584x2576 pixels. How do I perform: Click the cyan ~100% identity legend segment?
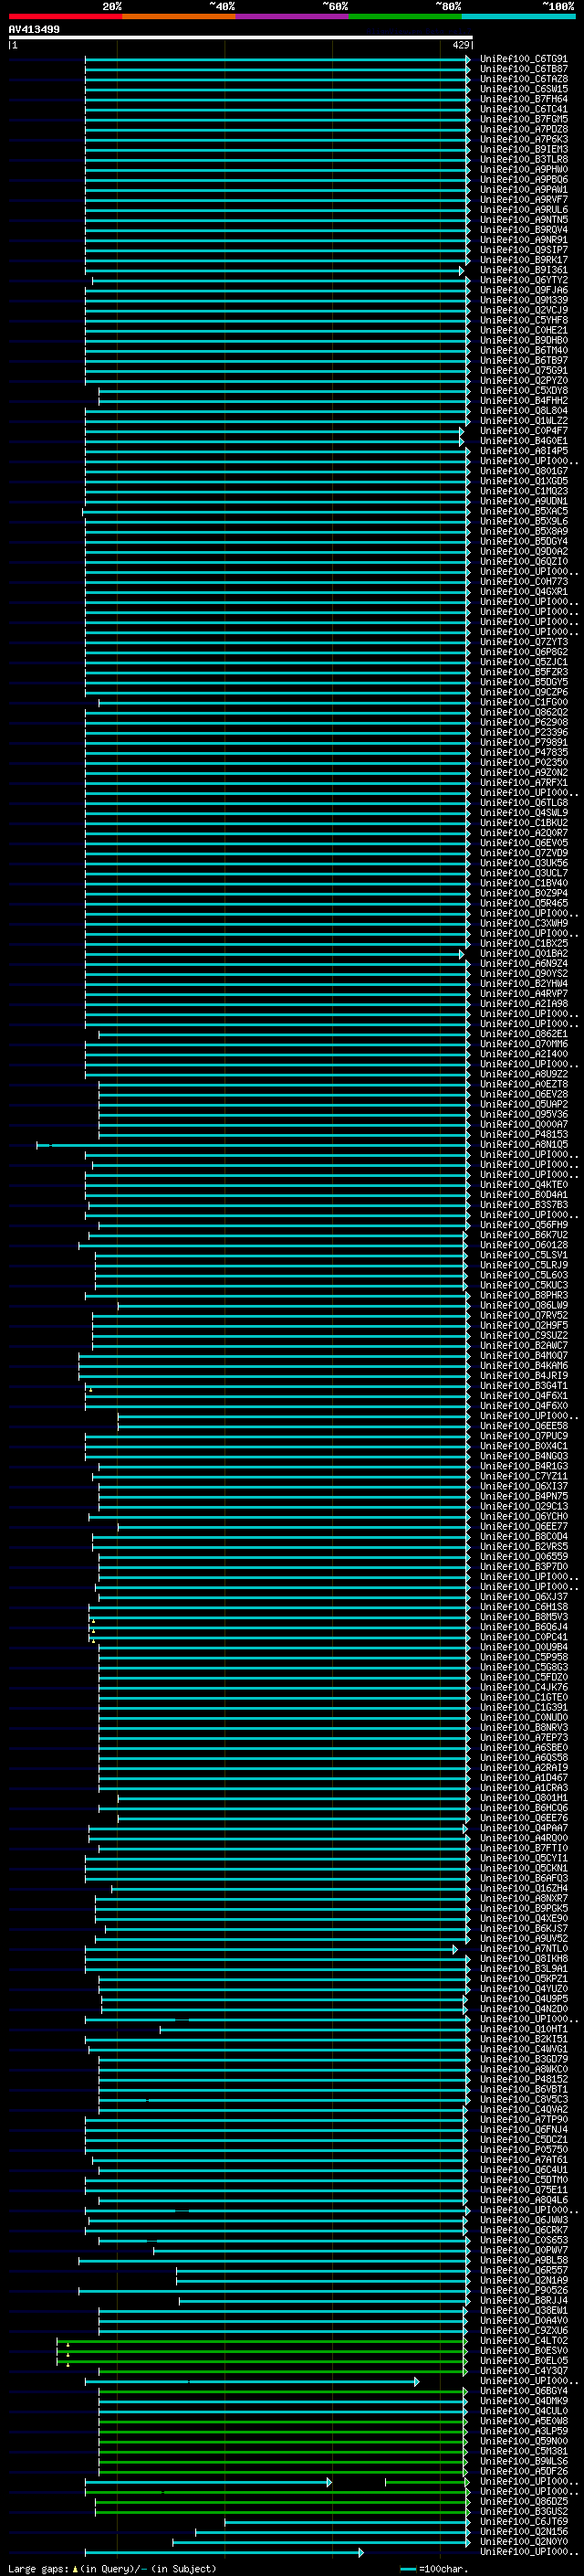click(518, 16)
